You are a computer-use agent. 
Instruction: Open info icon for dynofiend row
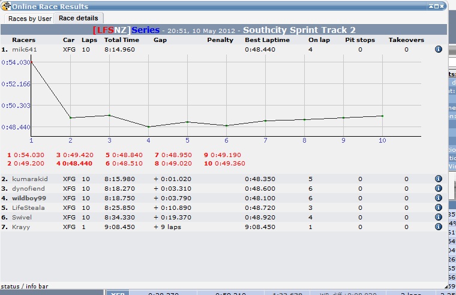[x=438, y=188]
